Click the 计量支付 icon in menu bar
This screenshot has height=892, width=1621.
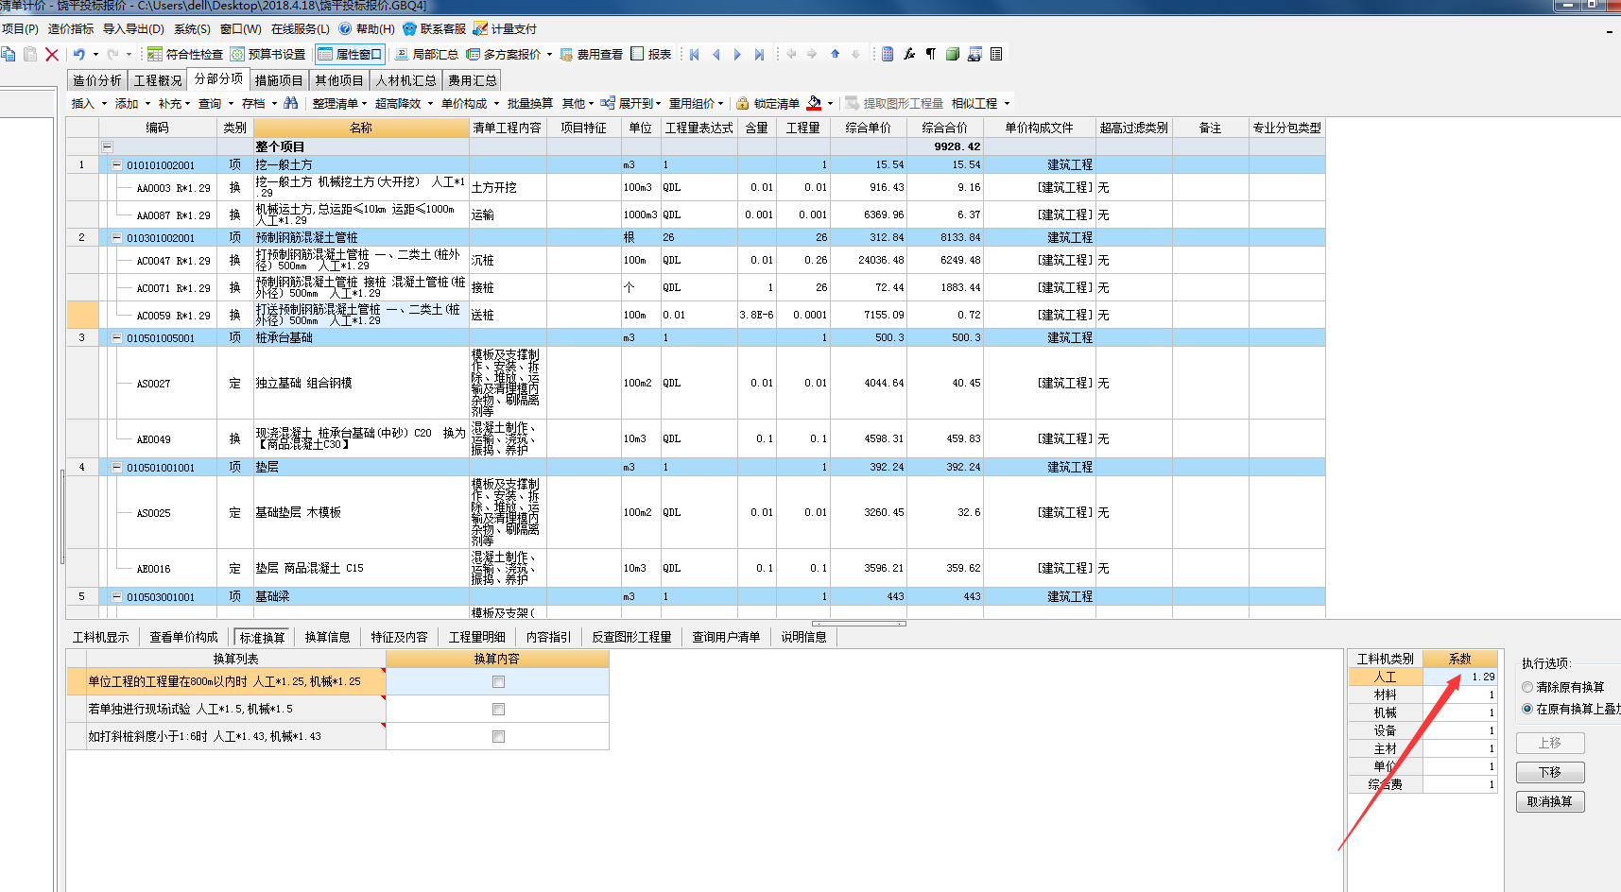pyautogui.click(x=480, y=29)
